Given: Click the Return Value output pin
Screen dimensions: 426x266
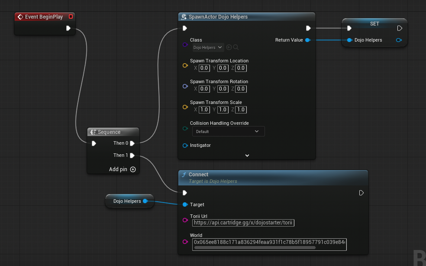Looking at the screenshot, I should [x=307, y=40].
